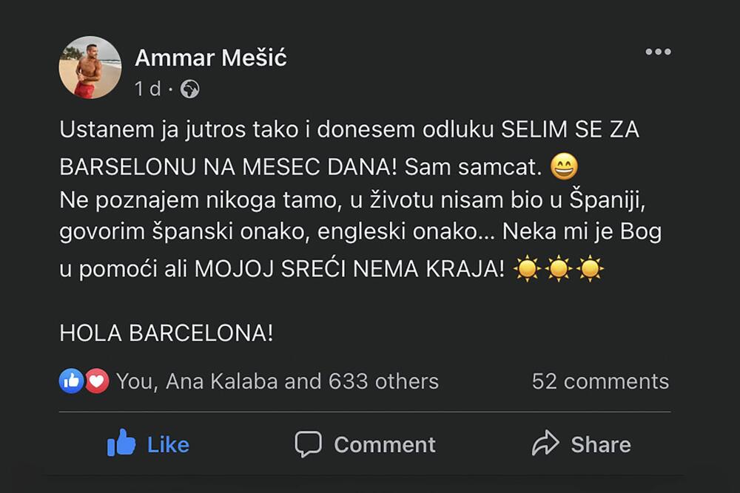740x493 pixels.
Task: Click the name Ammar Mešić
Action: [211, 58]
